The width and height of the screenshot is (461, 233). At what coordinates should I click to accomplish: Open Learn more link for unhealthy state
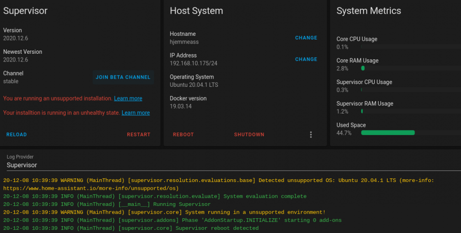click(136, 113)
